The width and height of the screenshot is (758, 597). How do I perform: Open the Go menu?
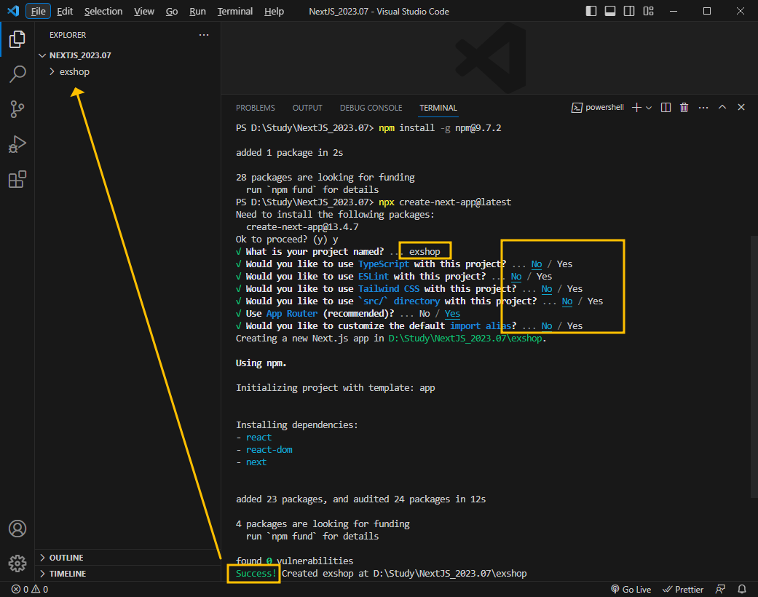pyautogui.click(x=172, y=11)
